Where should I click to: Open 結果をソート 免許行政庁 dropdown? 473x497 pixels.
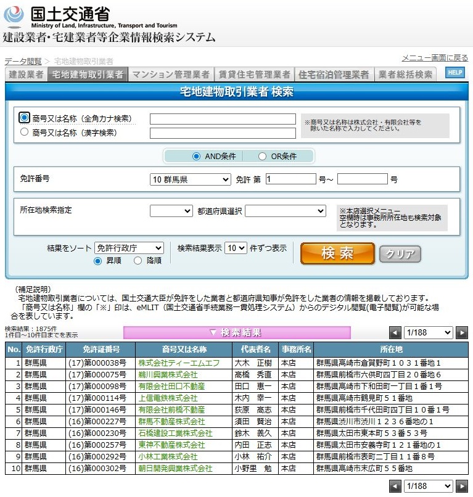coord(129,248)
